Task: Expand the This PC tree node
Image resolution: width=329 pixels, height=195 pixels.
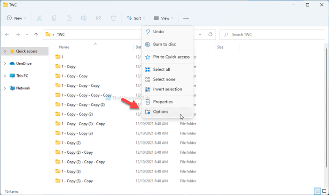Action: coord(5,76)
